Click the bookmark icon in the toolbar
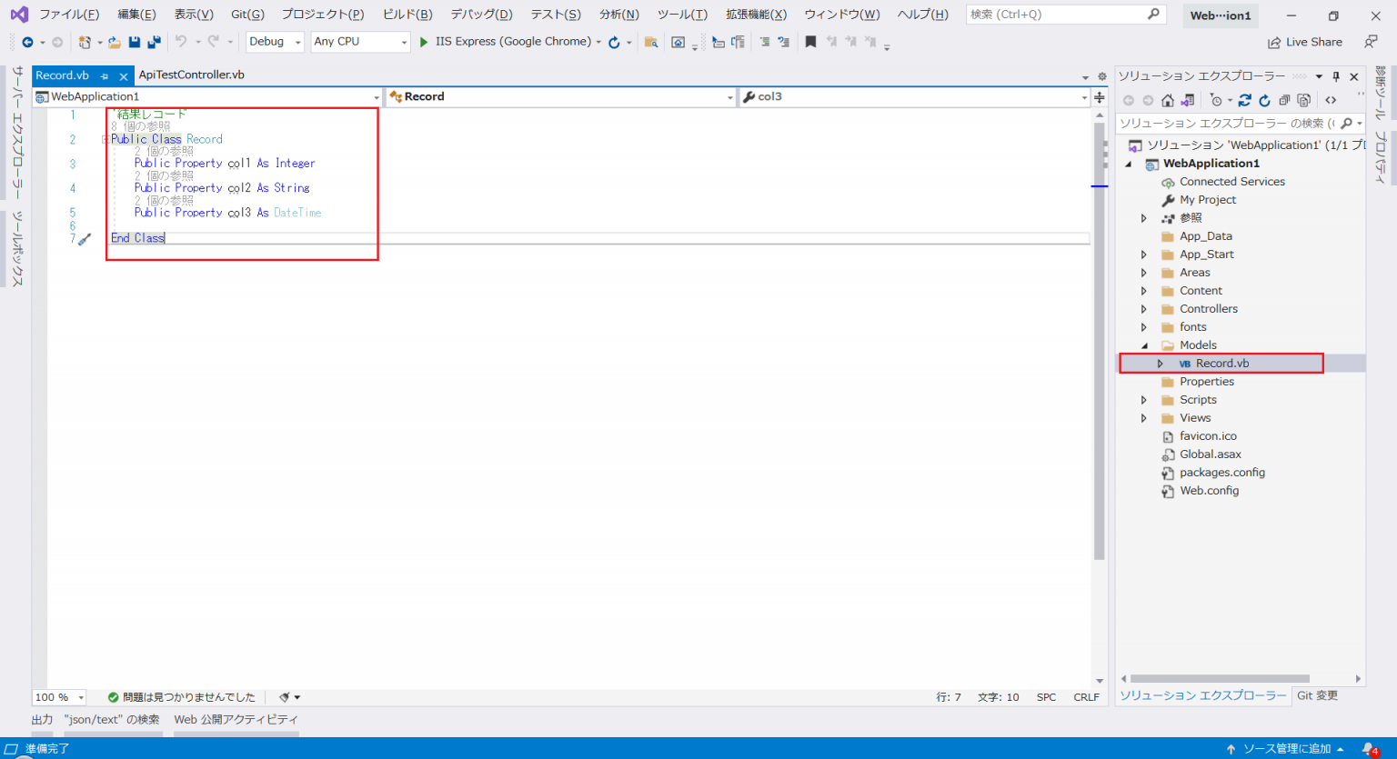This screenshot has width=1397, height=759. (810, 42)
